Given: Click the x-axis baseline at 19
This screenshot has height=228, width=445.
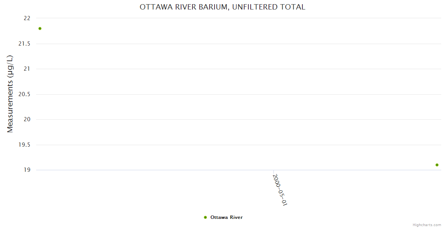Looking at the screenshot, I should tap(152, 170).
